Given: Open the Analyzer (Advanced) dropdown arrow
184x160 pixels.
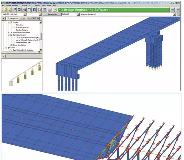Looking at the screenshot, I should (x=175, y=14).
